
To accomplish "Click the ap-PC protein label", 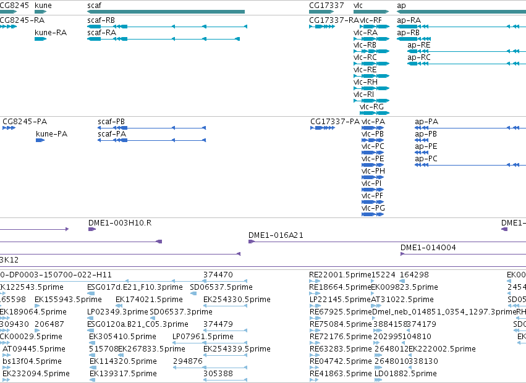I will [426, 159].
